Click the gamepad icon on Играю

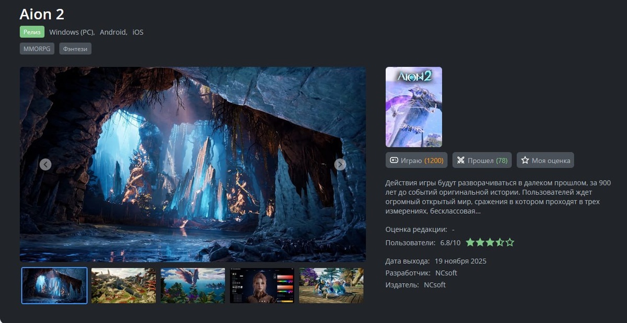(x=394, y=160)
